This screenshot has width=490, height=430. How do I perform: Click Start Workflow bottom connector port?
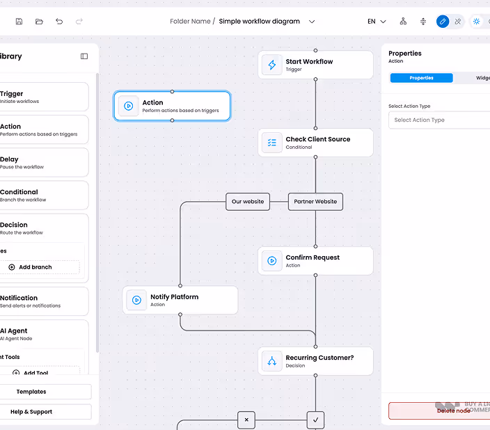(315, 79)
